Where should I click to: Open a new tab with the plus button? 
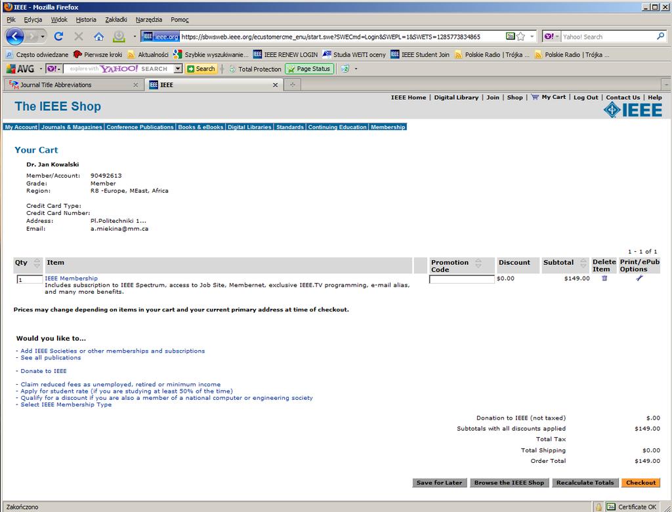tap(293, 85)
